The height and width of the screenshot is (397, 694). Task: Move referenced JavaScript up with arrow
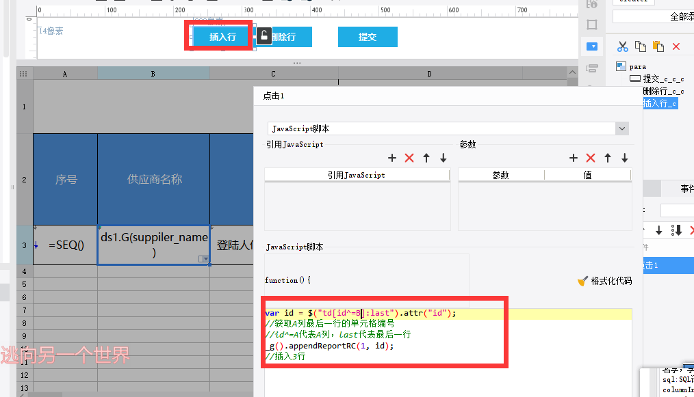[426, 158]
